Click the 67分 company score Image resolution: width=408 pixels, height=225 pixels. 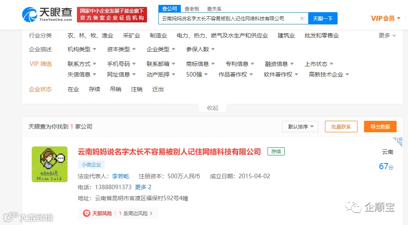[x=386, y=166]
